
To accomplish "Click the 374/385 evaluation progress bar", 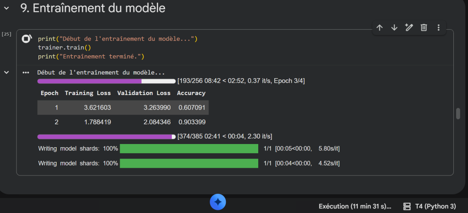I will point(106,137).
